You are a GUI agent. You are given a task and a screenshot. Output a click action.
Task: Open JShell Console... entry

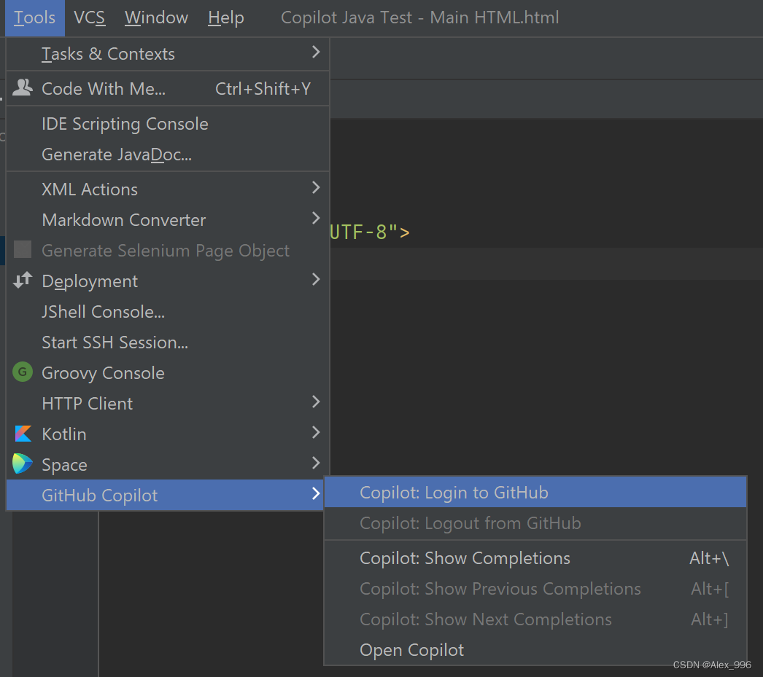coord(168,312)
